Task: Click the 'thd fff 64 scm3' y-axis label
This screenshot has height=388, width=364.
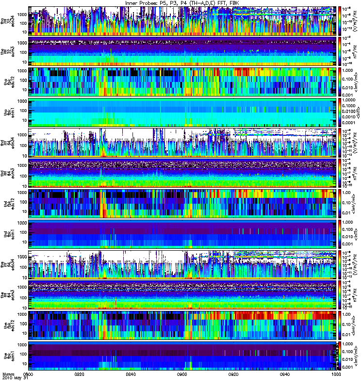Action: pyautogui.click(x=7, y=173)
